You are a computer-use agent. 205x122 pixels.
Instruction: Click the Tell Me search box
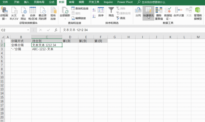(152, 2)
